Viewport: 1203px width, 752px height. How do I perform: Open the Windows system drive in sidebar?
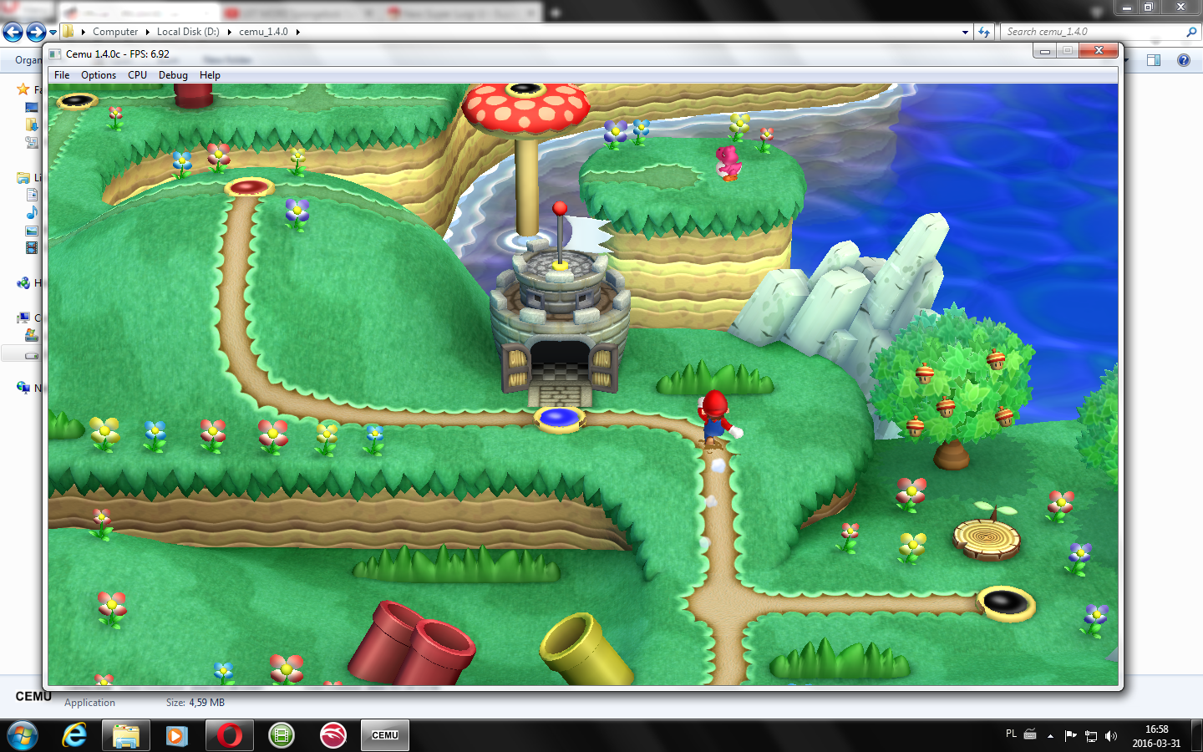[x=32, y=335]
